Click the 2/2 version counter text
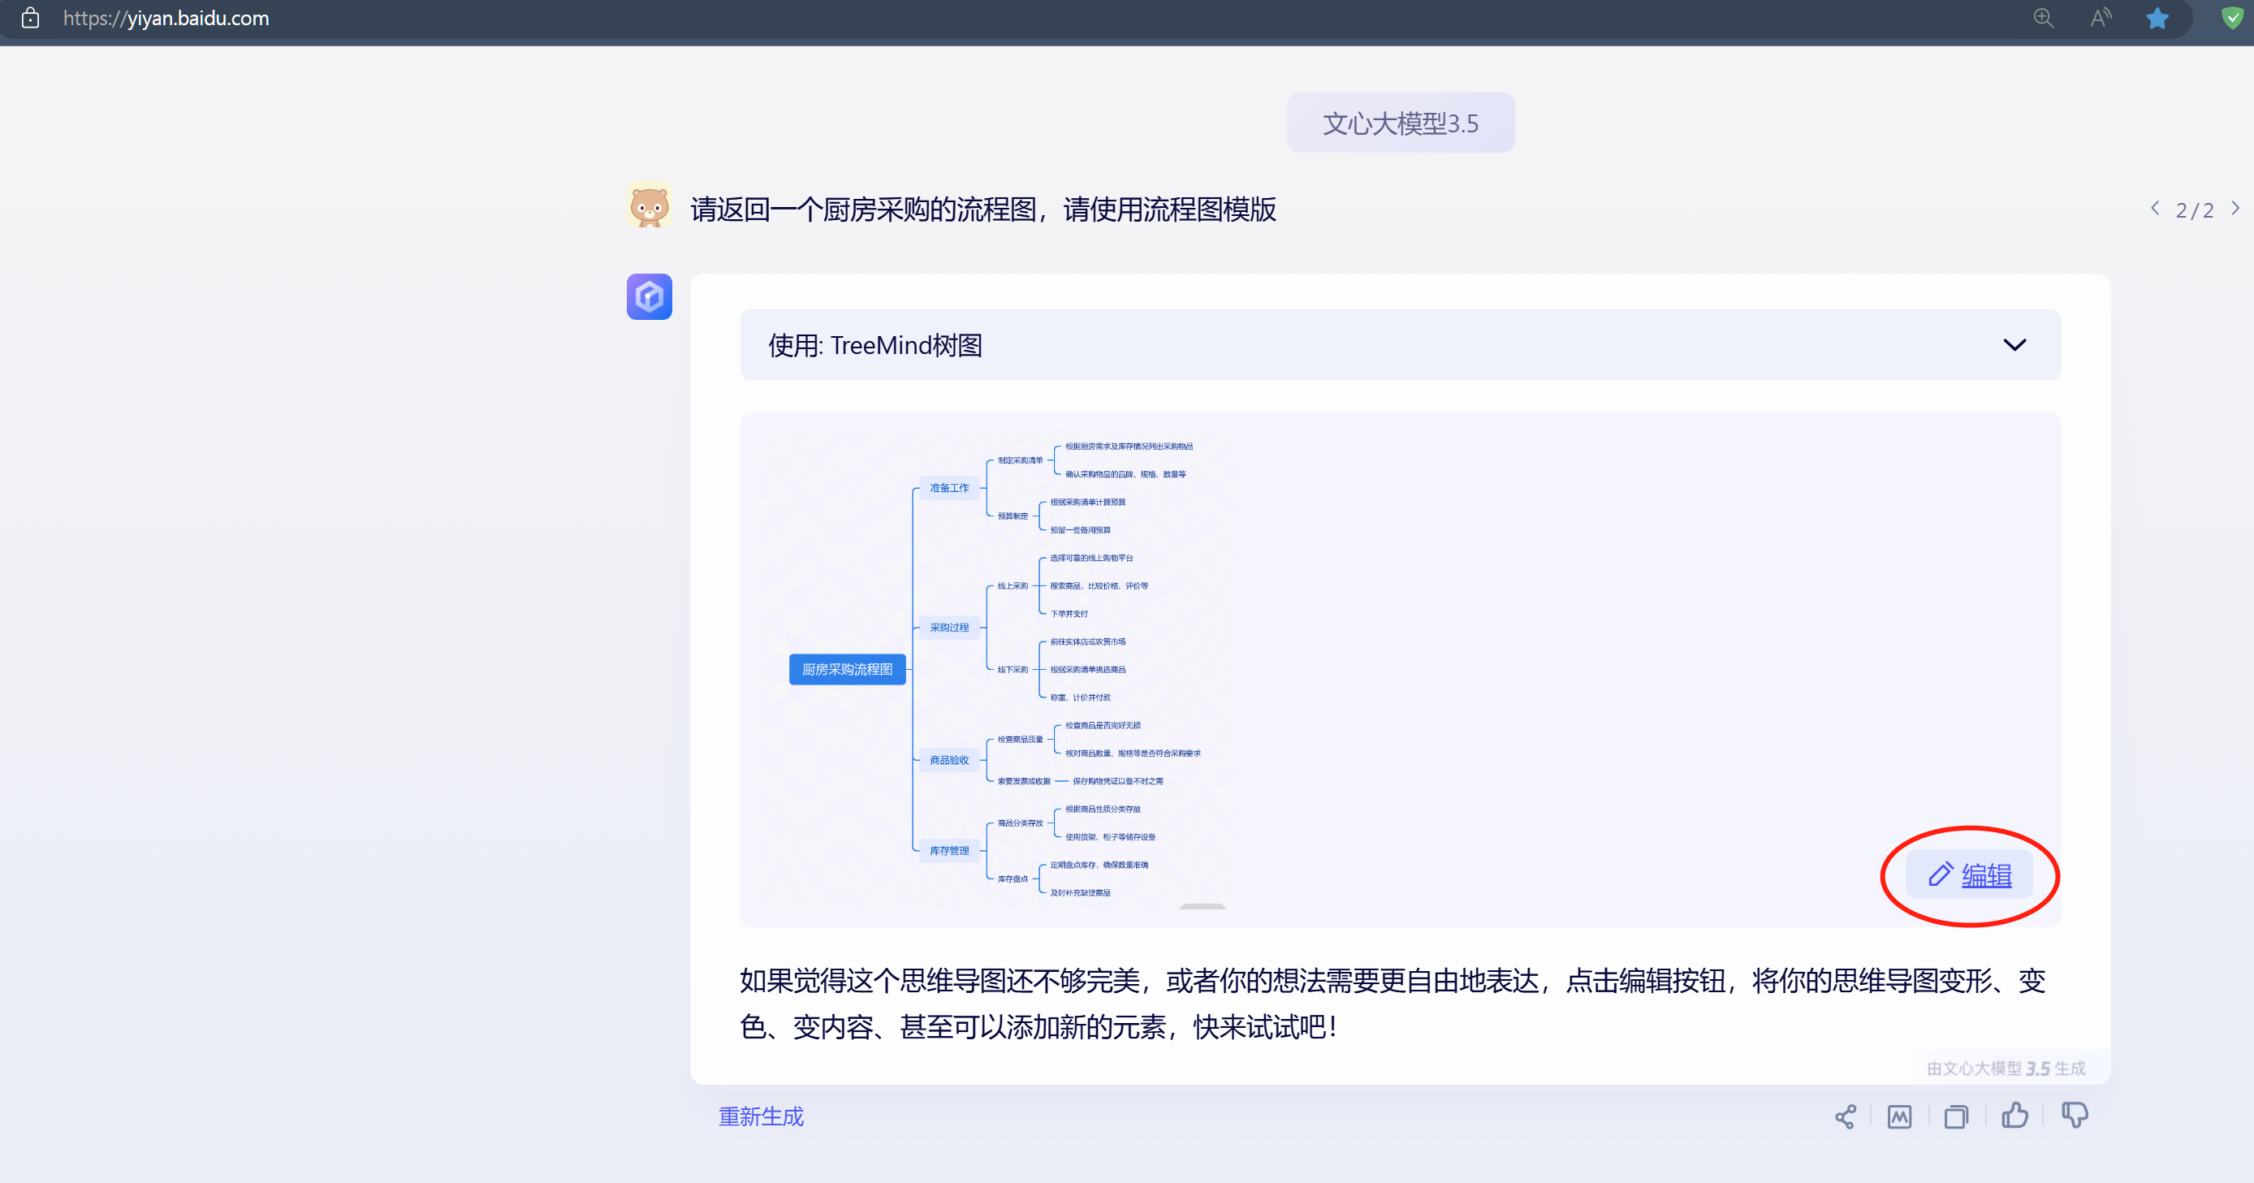The width and height of the screenshot is (2254, 1183). tap(2196, 210)
